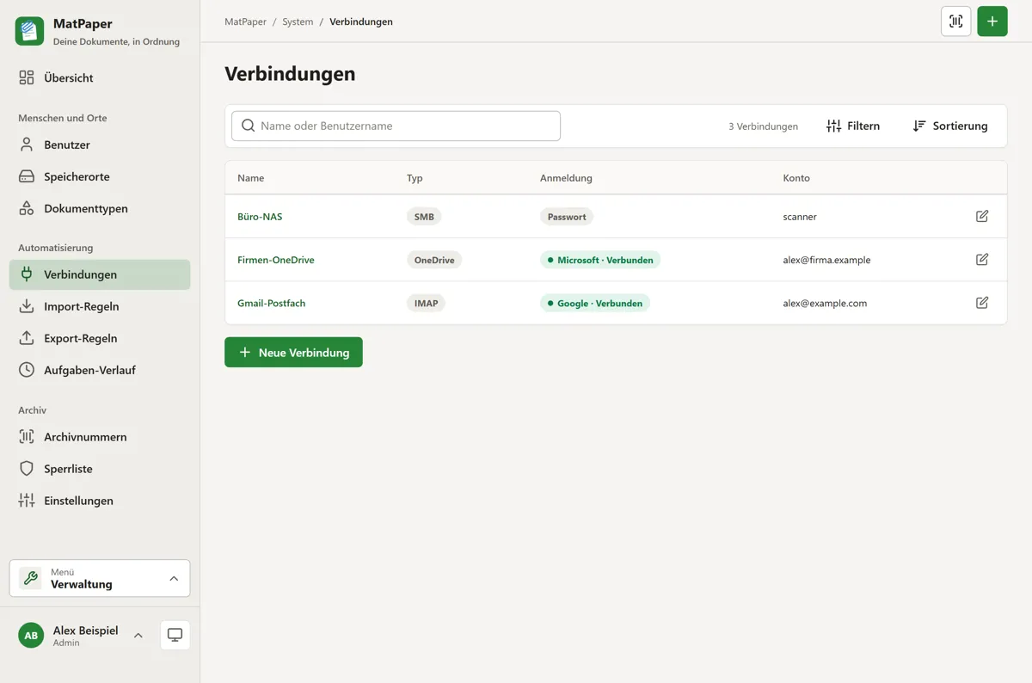
Task: Open Aufgaben-Verlauf page label
Action: [x=89, y=370]
